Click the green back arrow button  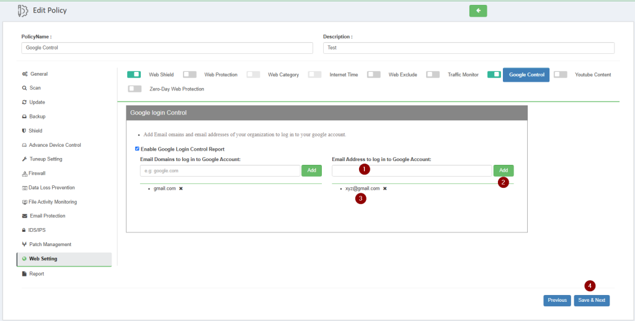click(478, 11)
